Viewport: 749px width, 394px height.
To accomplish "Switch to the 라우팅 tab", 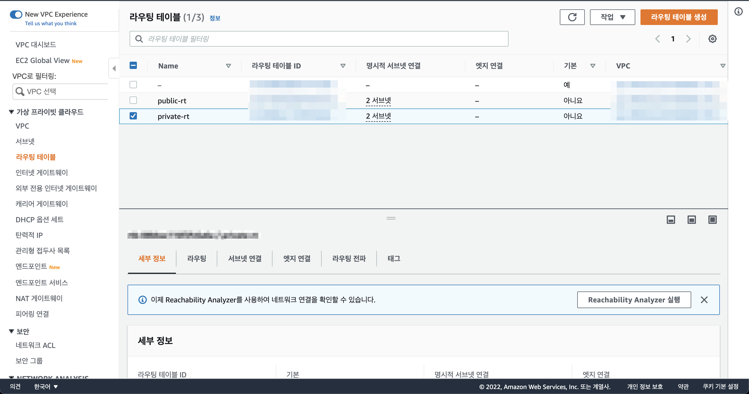I will [196, 258].
